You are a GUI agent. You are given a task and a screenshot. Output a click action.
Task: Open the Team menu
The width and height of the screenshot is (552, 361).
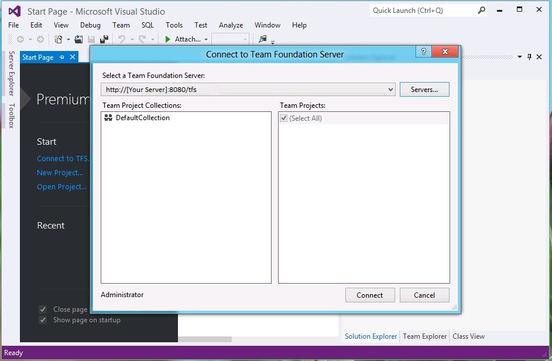coord(121,25)
